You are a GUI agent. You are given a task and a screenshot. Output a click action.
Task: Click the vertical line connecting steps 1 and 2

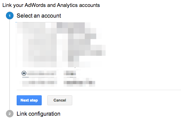(x=10, y=65)
